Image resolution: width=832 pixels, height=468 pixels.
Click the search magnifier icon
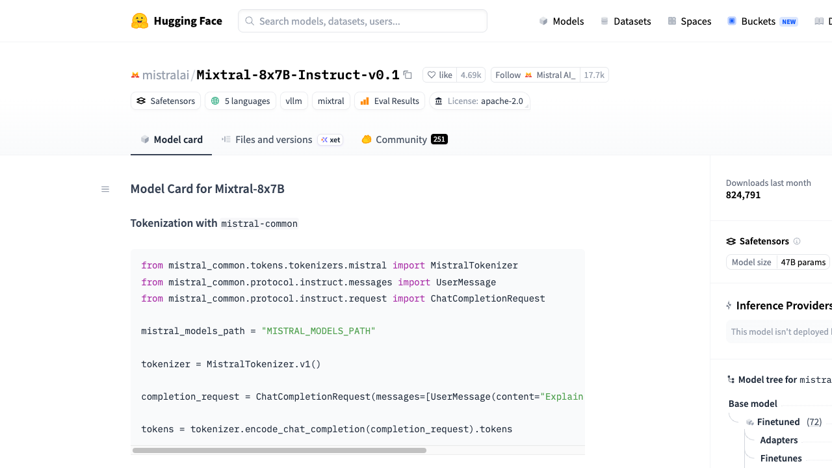pyautogui.click(x=250, y=21)
